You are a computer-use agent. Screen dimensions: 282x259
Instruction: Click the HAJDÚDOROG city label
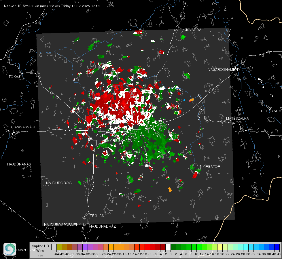point(59,183)
